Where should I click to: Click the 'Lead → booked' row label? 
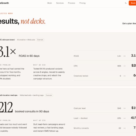click(x=80, y=118)
